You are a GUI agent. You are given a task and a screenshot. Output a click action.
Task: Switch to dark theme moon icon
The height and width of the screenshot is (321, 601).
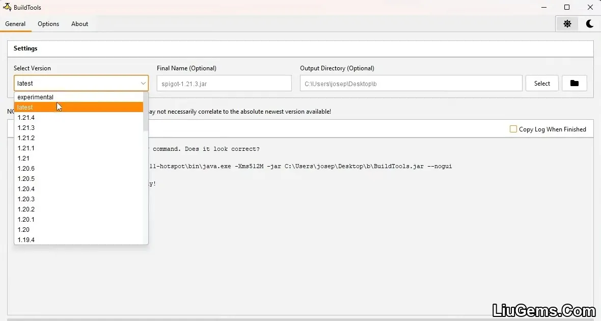click(590, 24)
